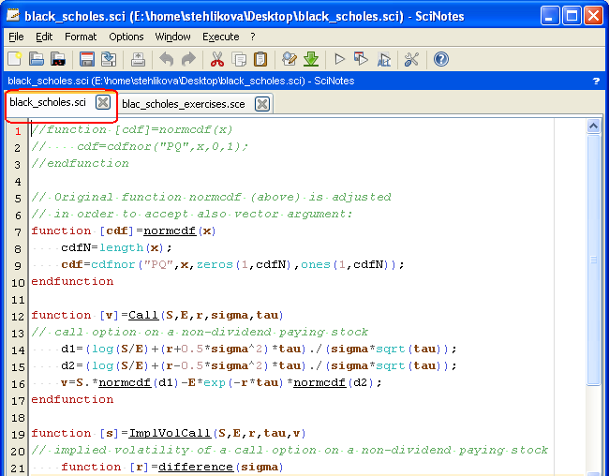Click the Call function name on line 12
This screenshot has height=476, width=609.
pyautogui.click(x=143, y=315)
